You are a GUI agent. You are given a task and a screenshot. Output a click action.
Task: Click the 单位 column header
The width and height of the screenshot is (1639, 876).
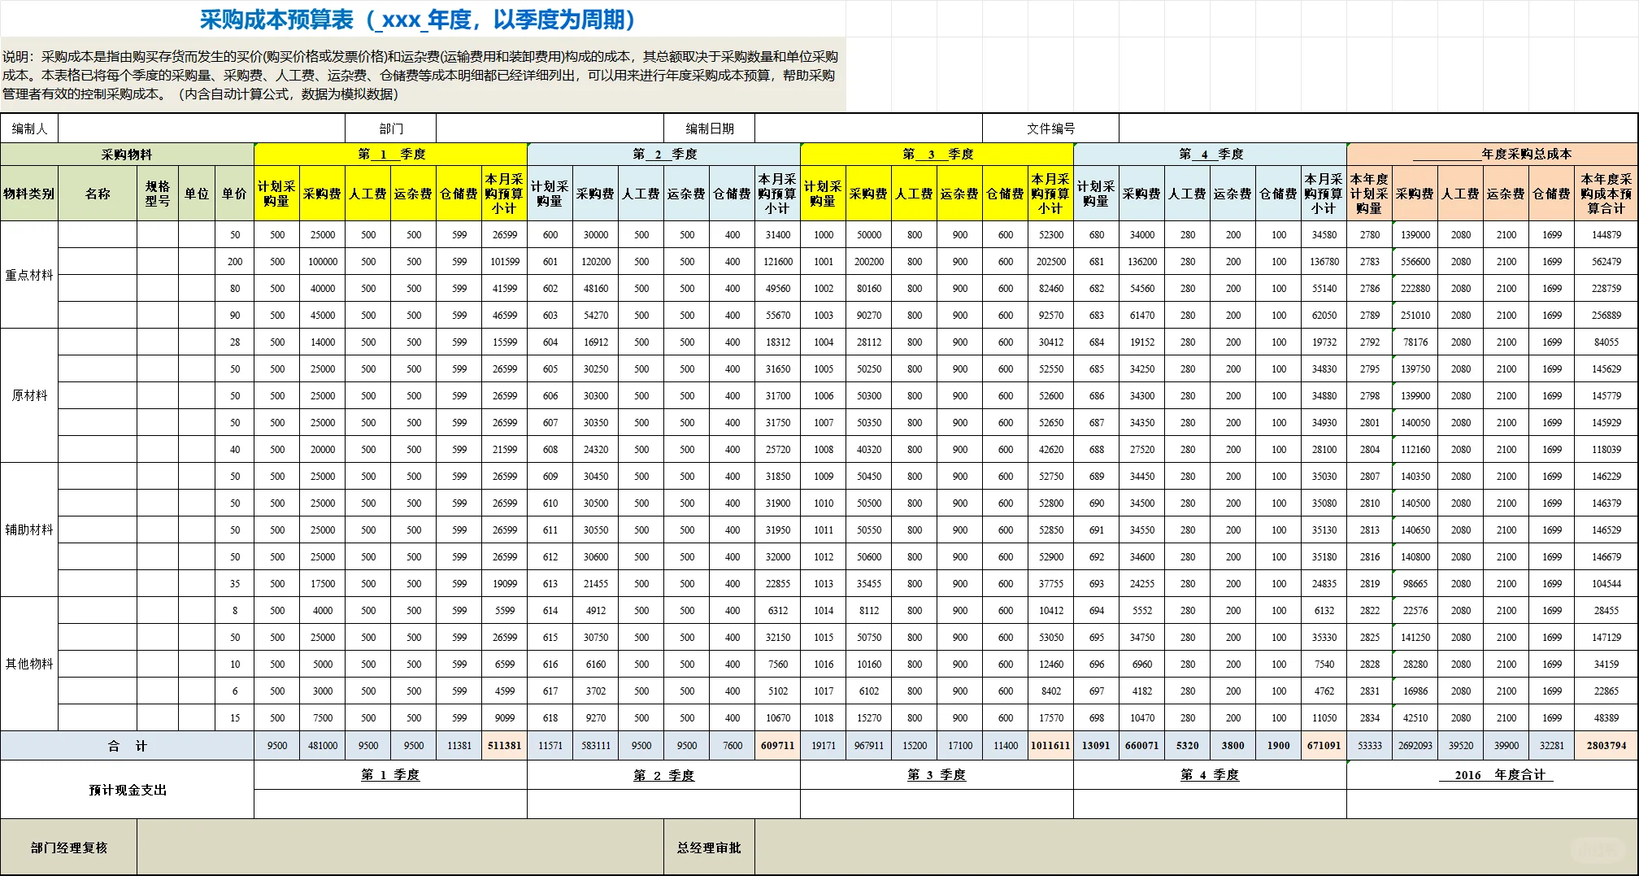coord(197,194)
